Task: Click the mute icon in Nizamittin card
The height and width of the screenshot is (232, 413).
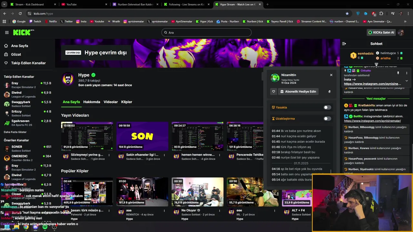Action: 329,92
